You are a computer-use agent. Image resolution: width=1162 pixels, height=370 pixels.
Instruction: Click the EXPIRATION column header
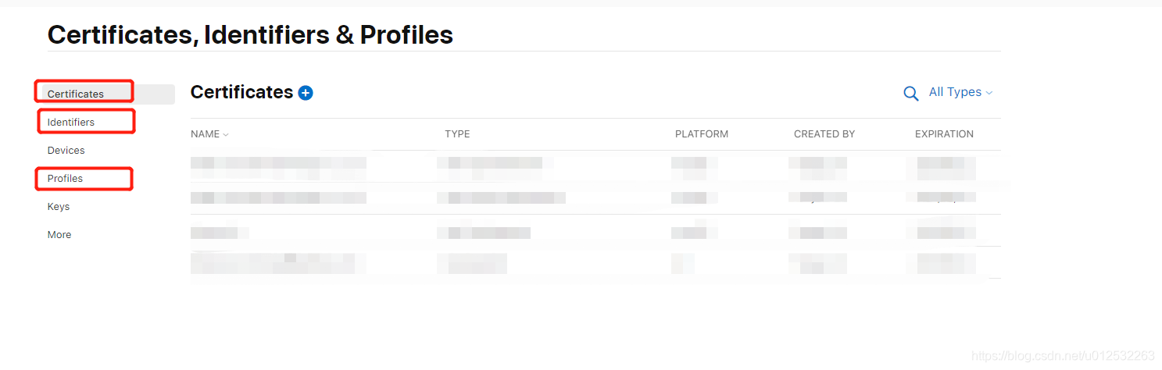944,134
